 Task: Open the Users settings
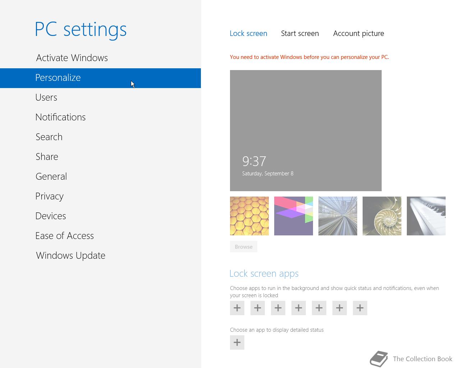click(100, 97)
